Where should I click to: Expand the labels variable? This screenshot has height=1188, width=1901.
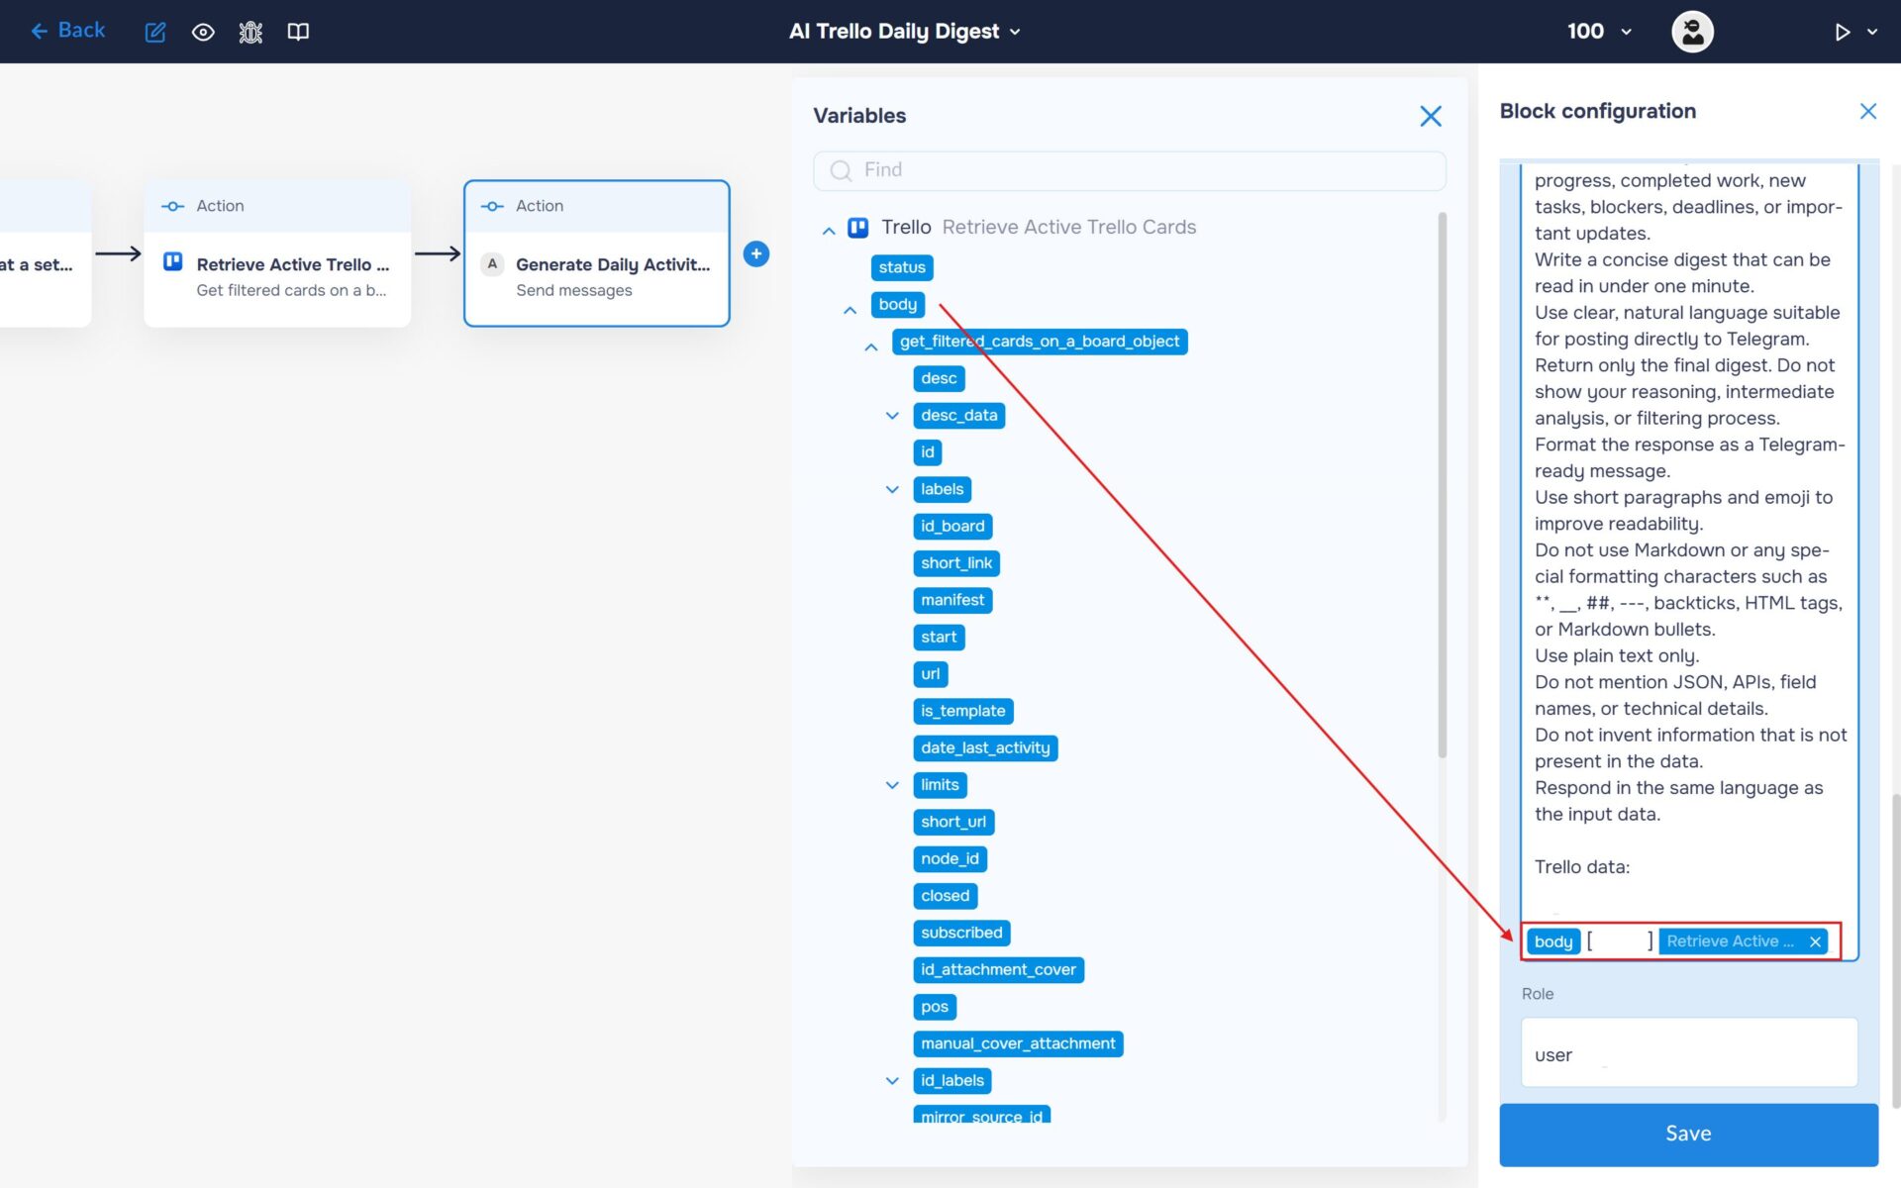pyautogui.click(x=892, y=490)
